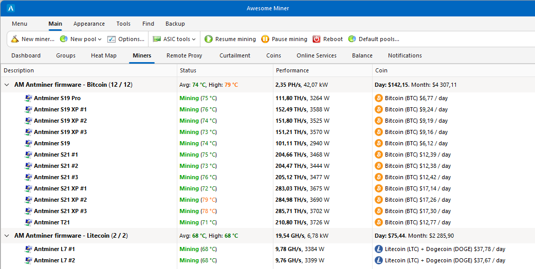The width and height of the screenshot is (535, 269).
Task: Click Mining (79 °C) status text
Action: 198,200
